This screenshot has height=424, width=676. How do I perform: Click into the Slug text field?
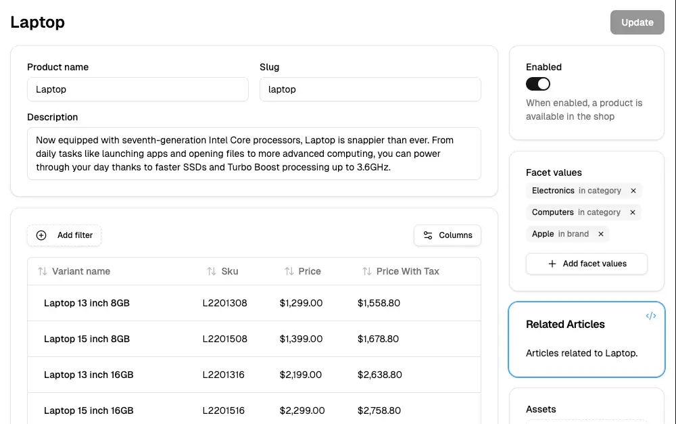370,89
